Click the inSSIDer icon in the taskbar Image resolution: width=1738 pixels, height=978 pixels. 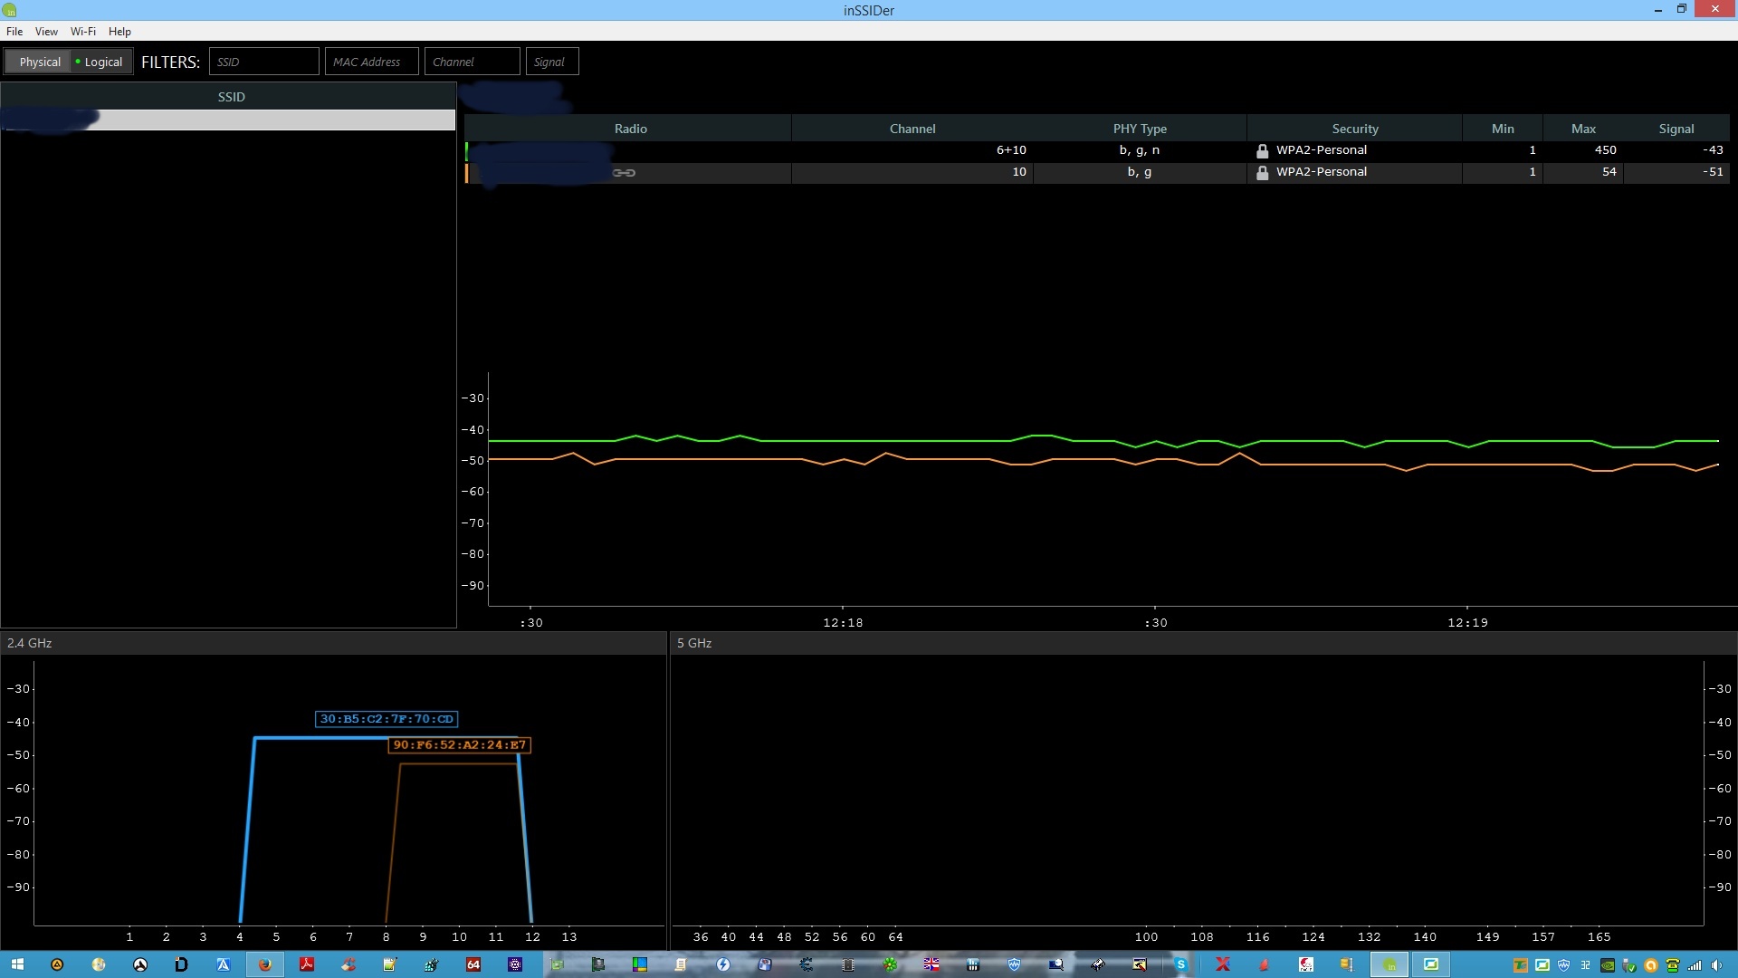(x=1389, y=964)
